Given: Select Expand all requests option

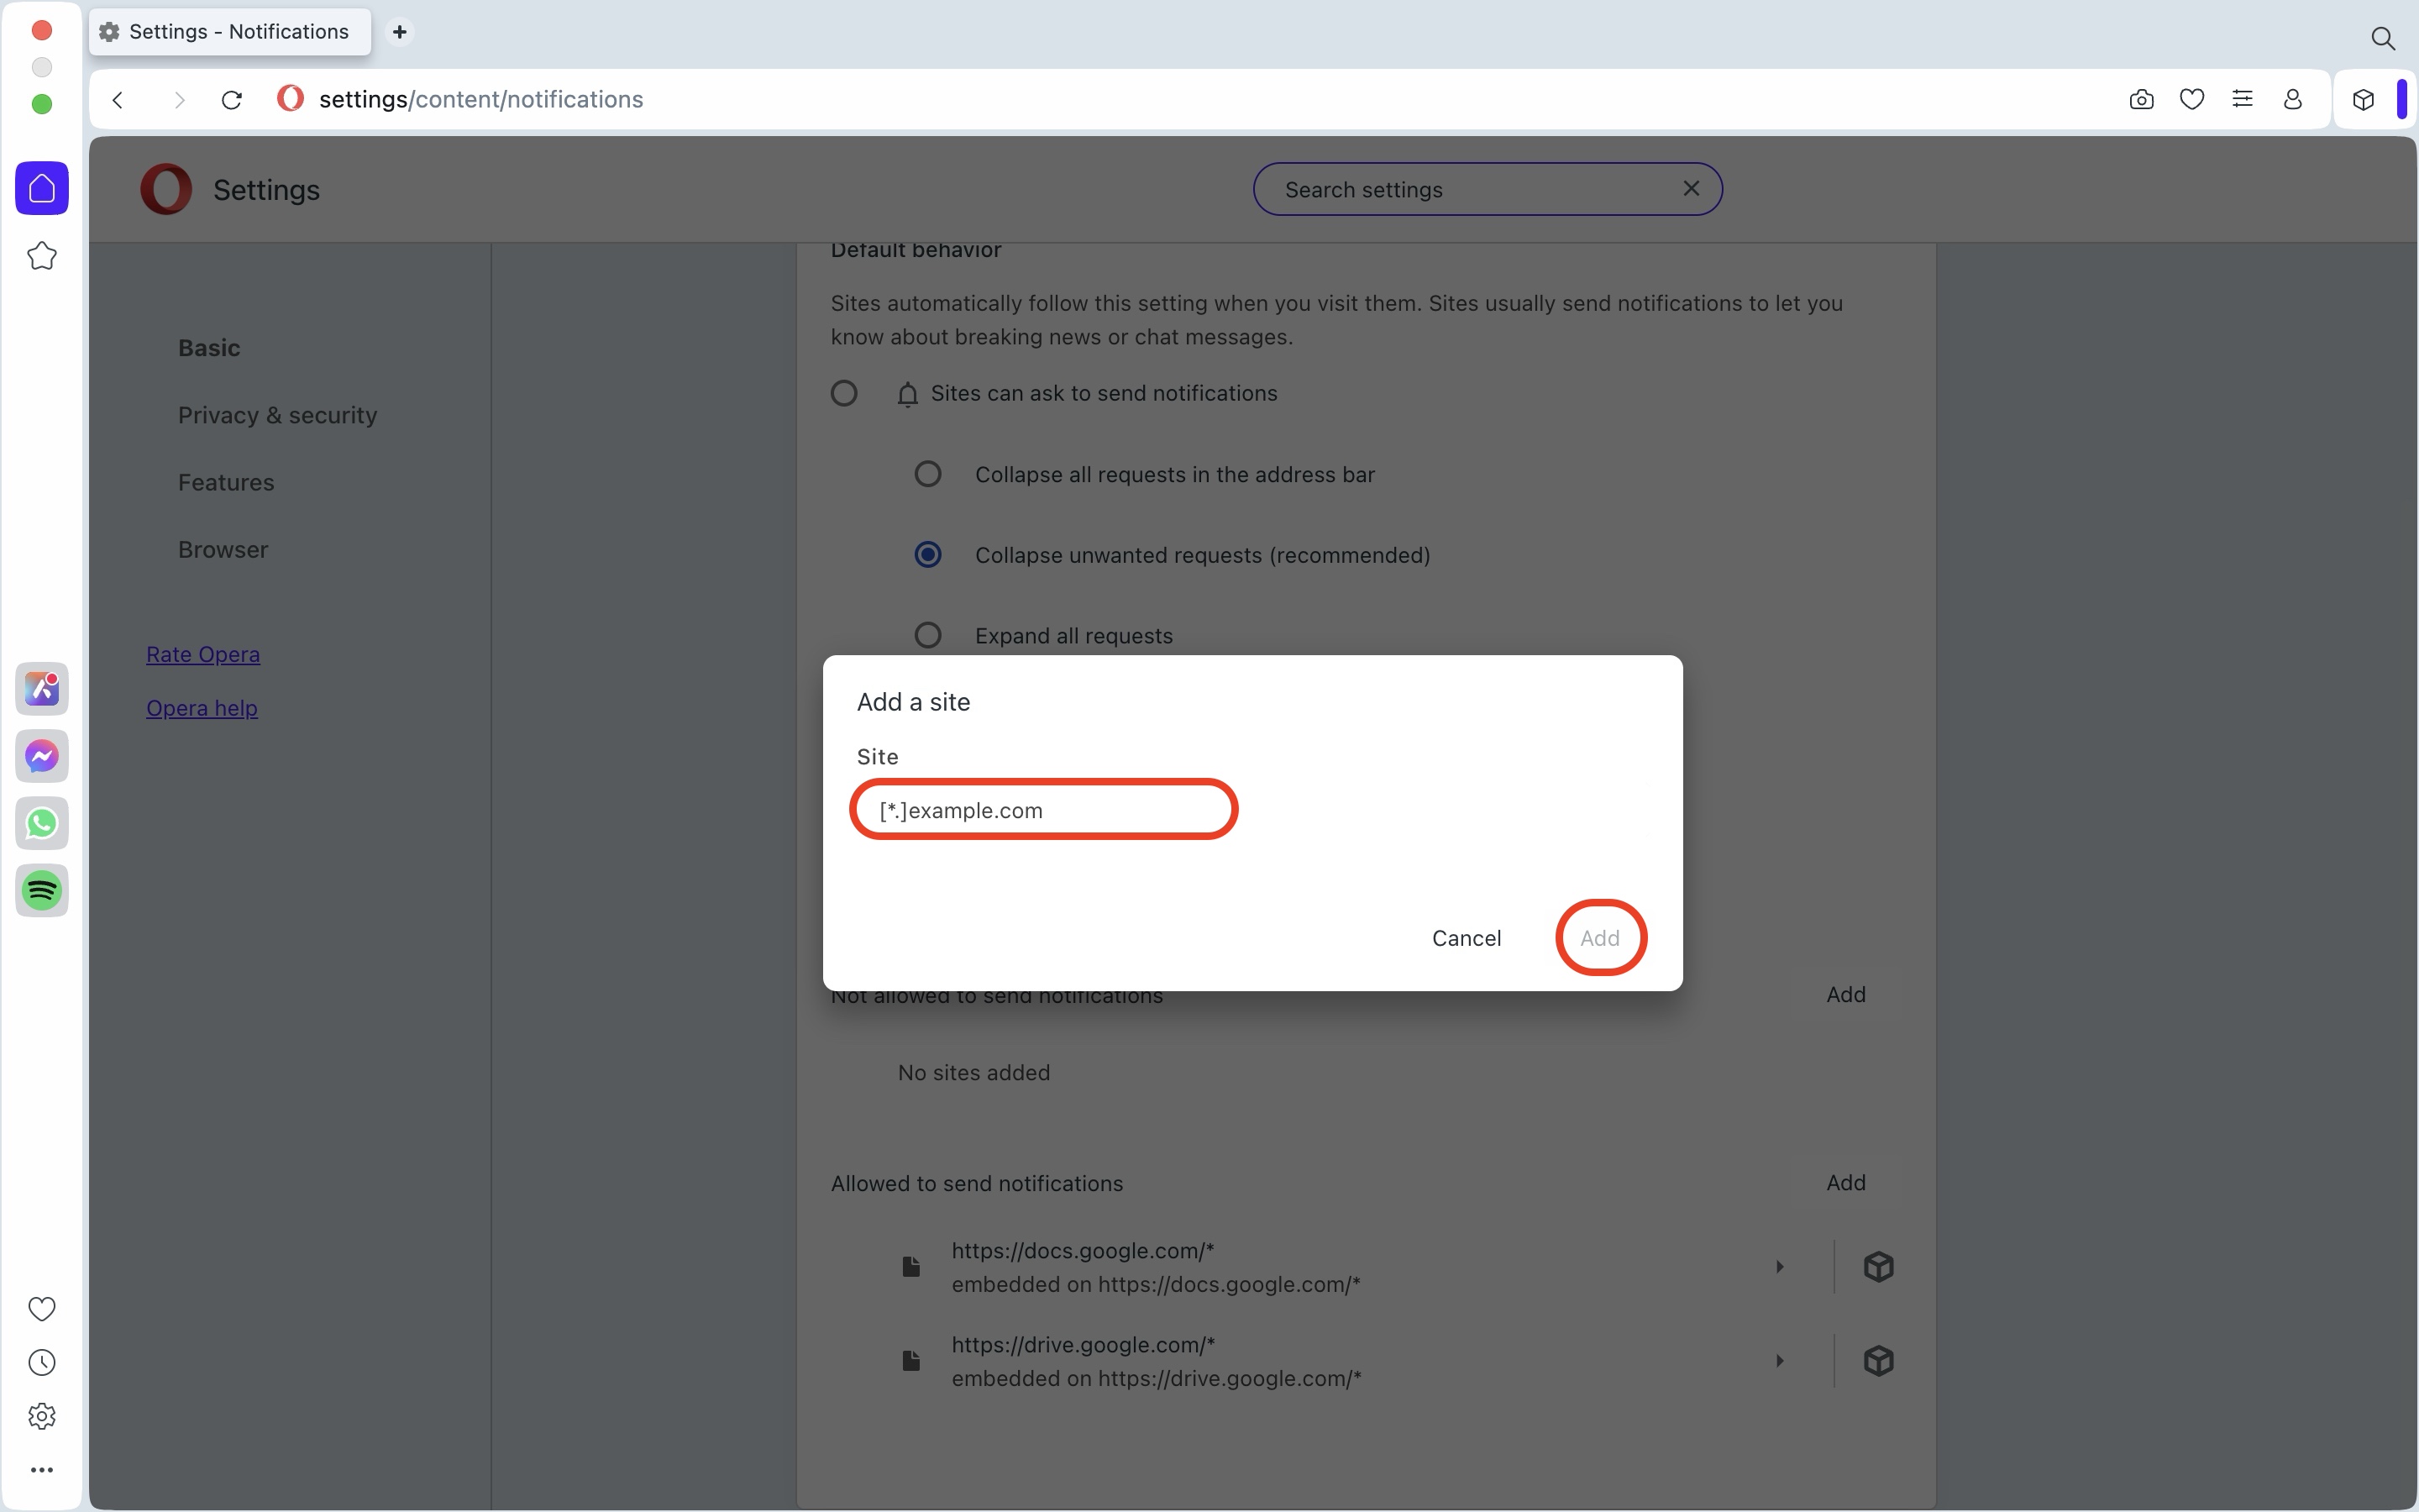Looking at the screenshot, I should click(927, 635).
